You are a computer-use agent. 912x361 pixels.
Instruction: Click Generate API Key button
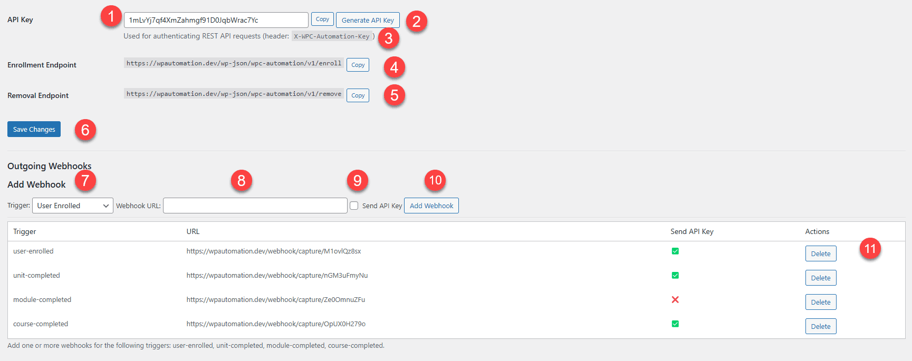tap(368, 20)
